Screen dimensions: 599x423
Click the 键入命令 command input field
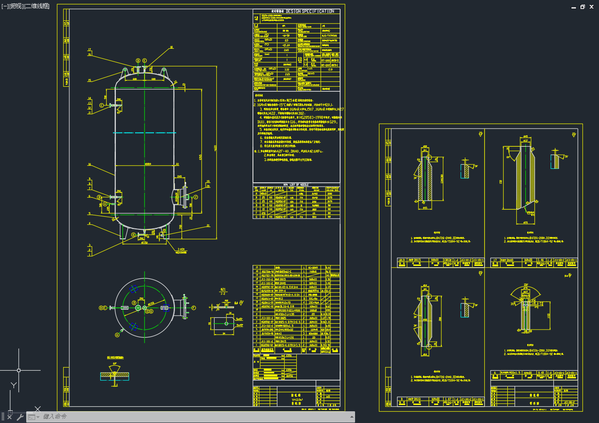194,417
